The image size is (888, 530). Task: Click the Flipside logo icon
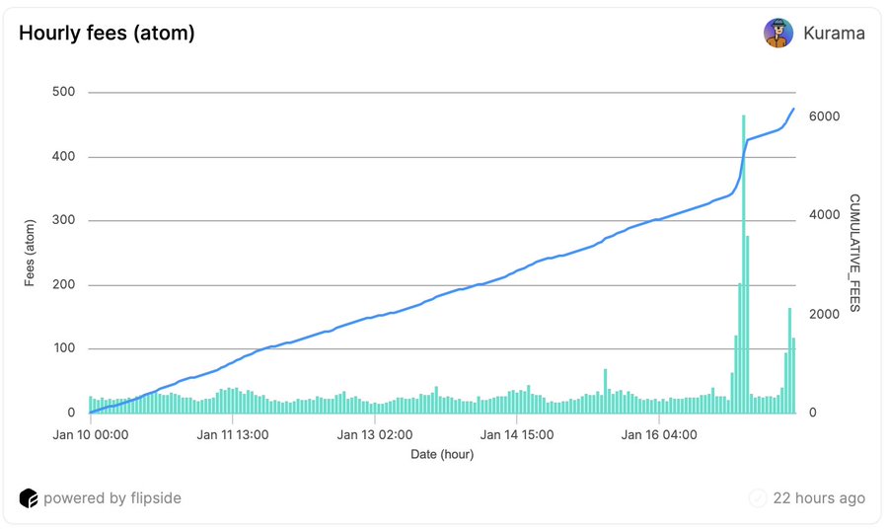click(29, 497)
